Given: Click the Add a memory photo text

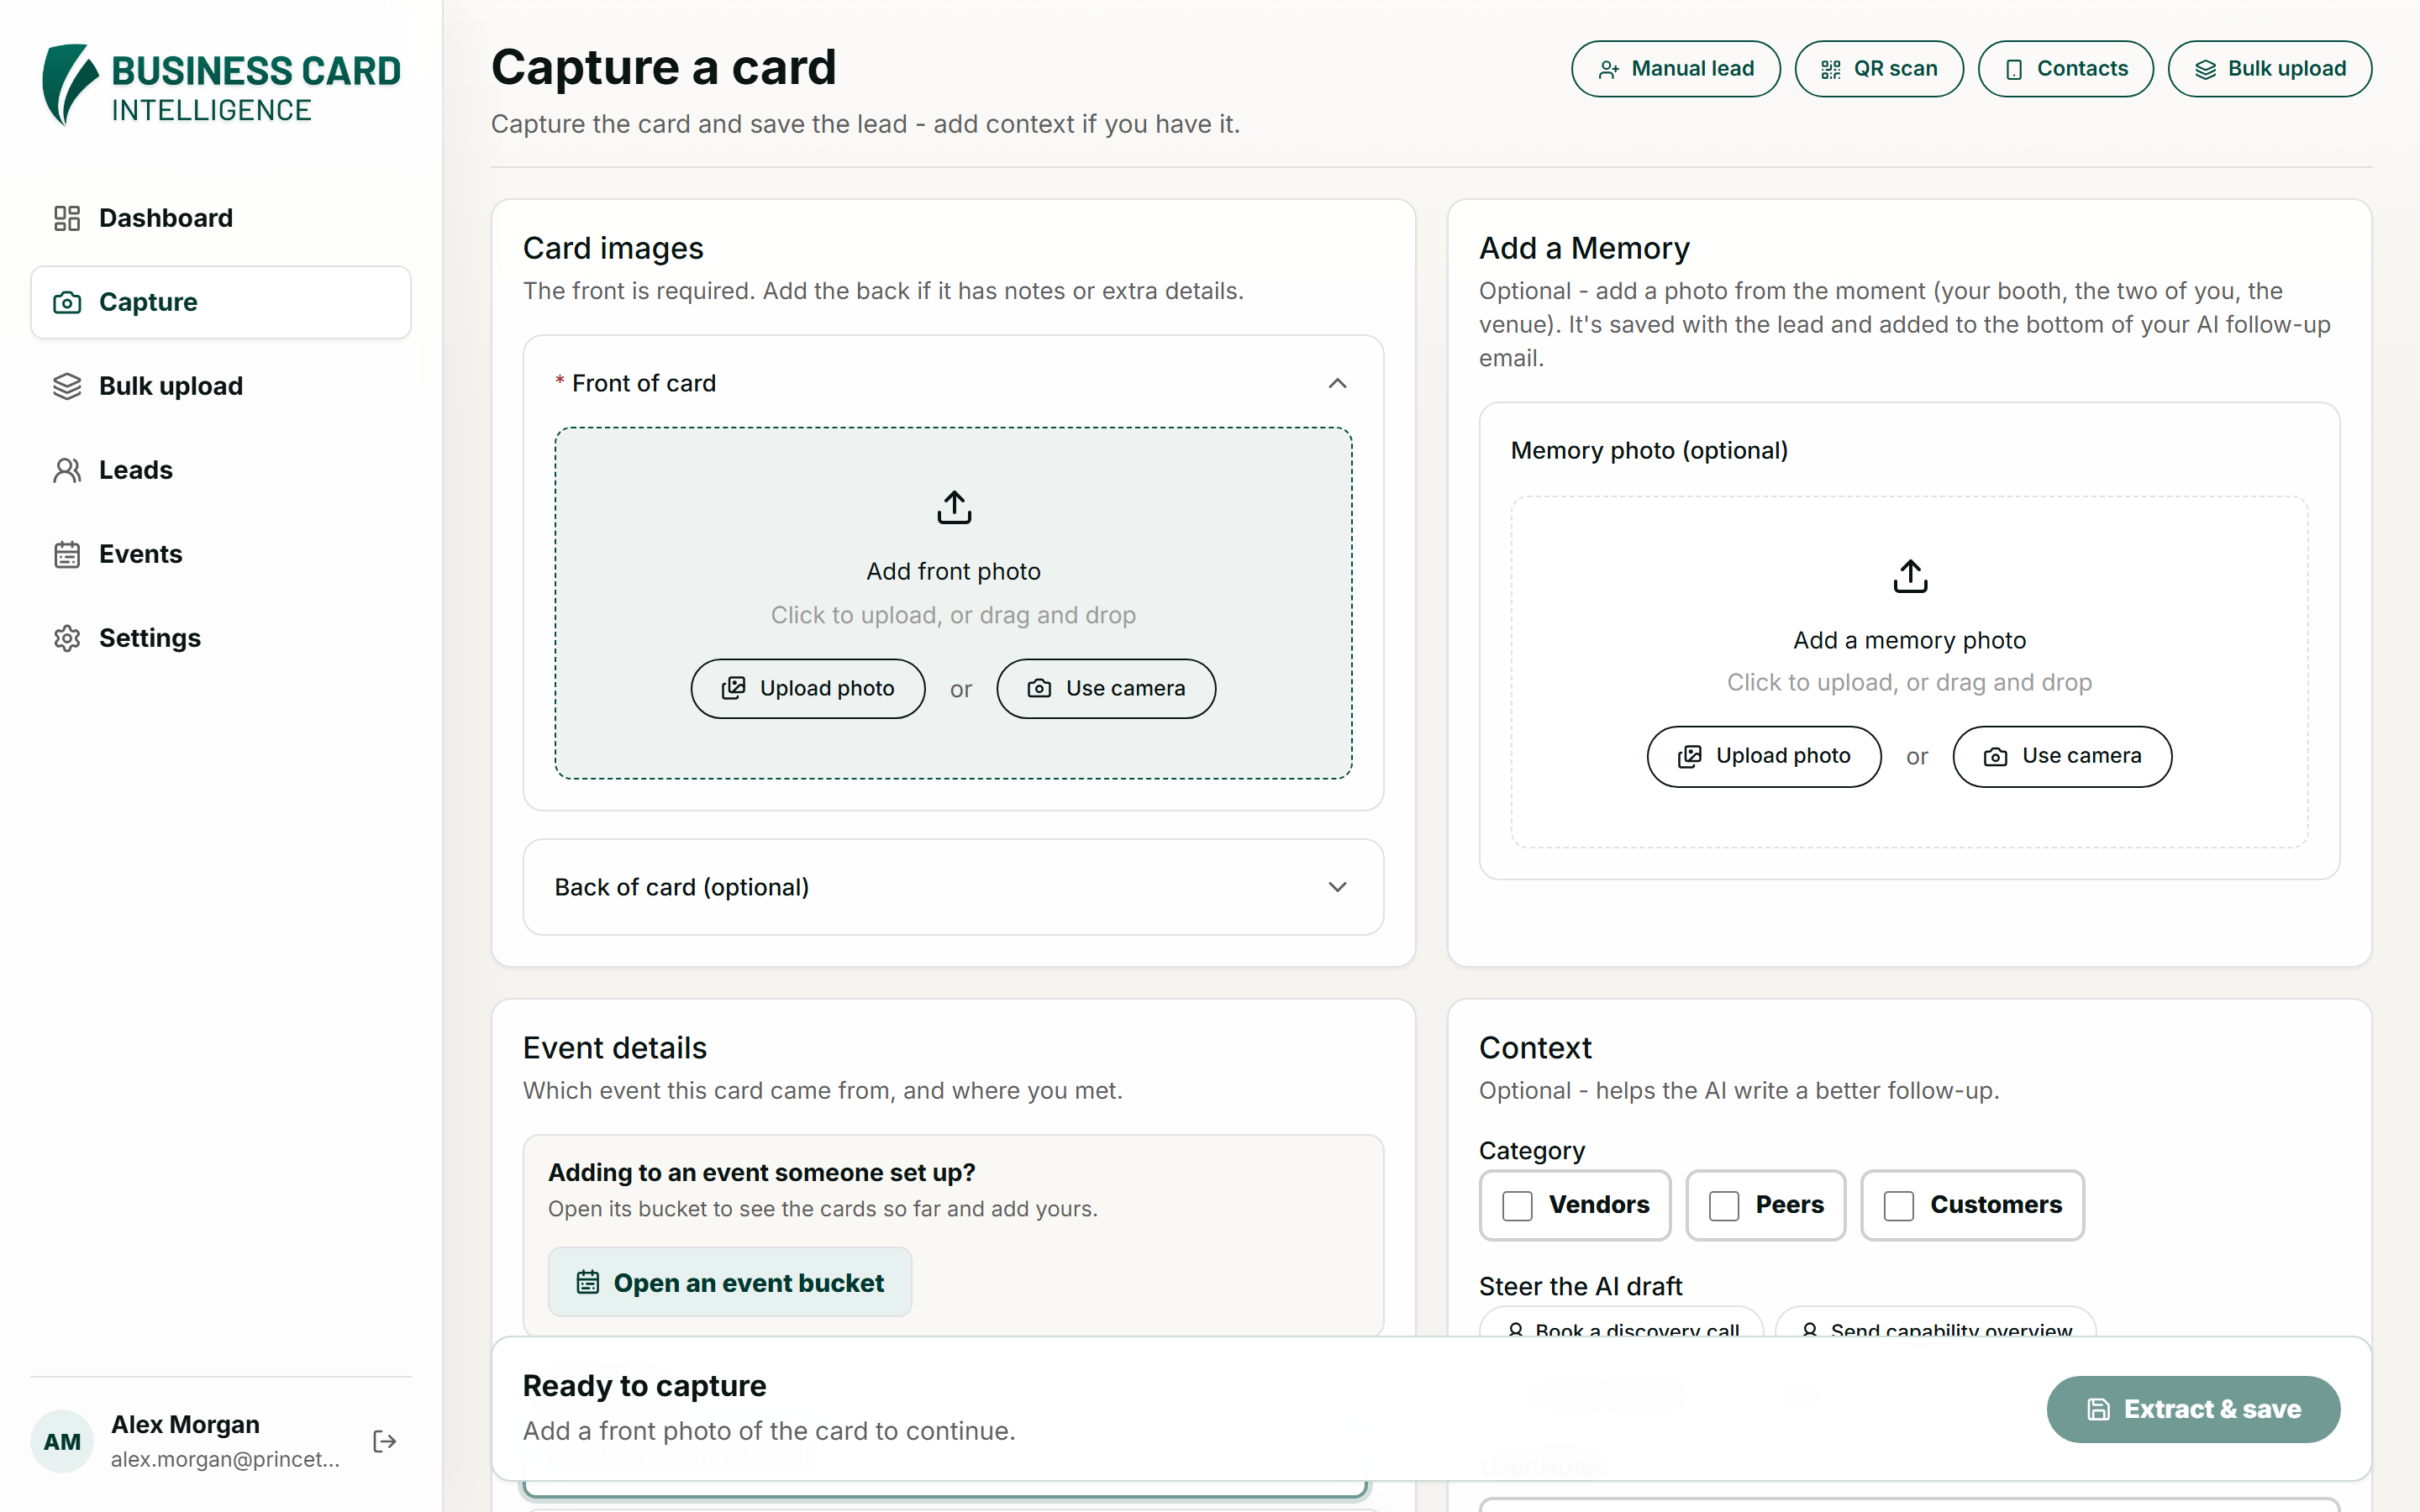Looking at the screenshot, I should 1910,640.
